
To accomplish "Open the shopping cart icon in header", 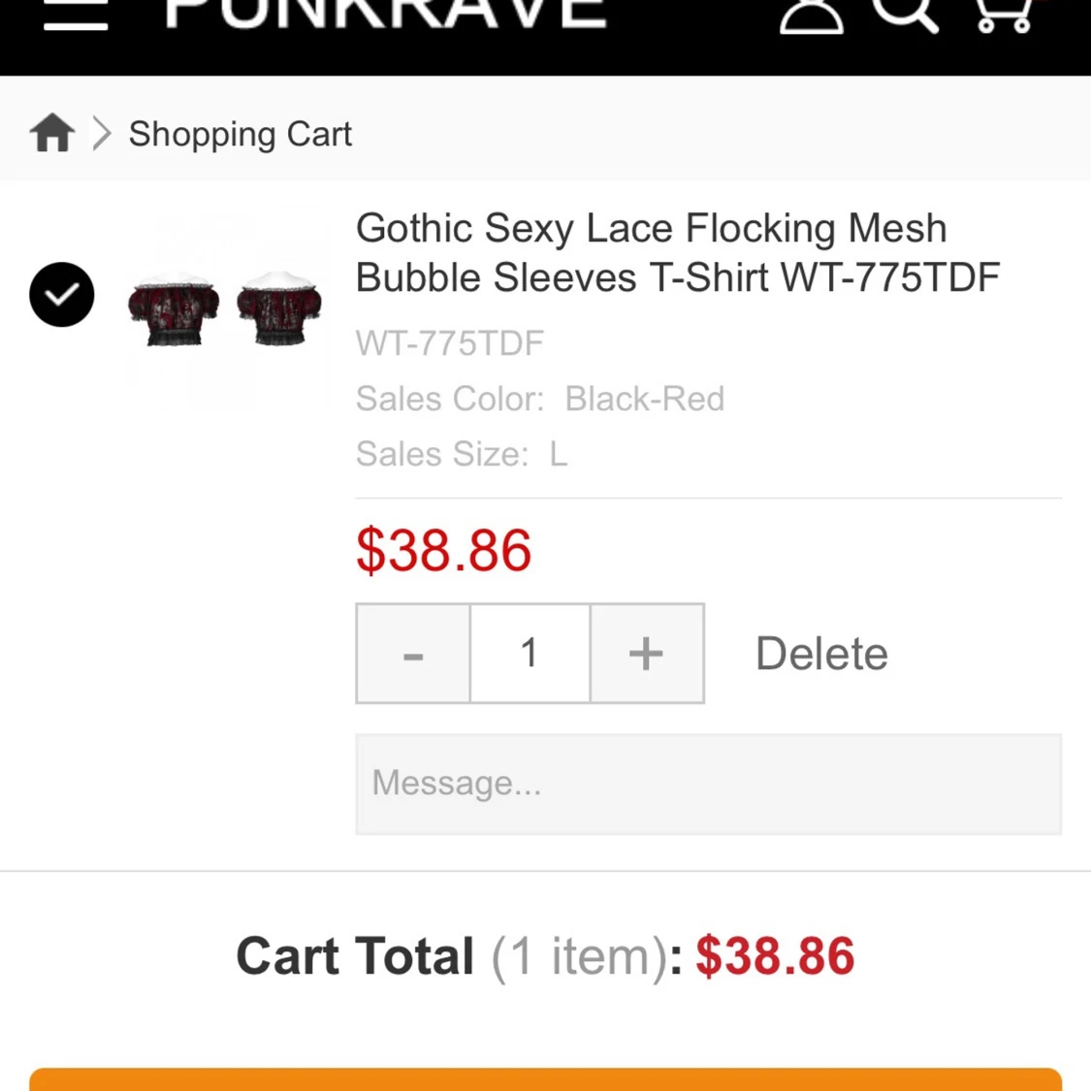I will click(1002, 15).
